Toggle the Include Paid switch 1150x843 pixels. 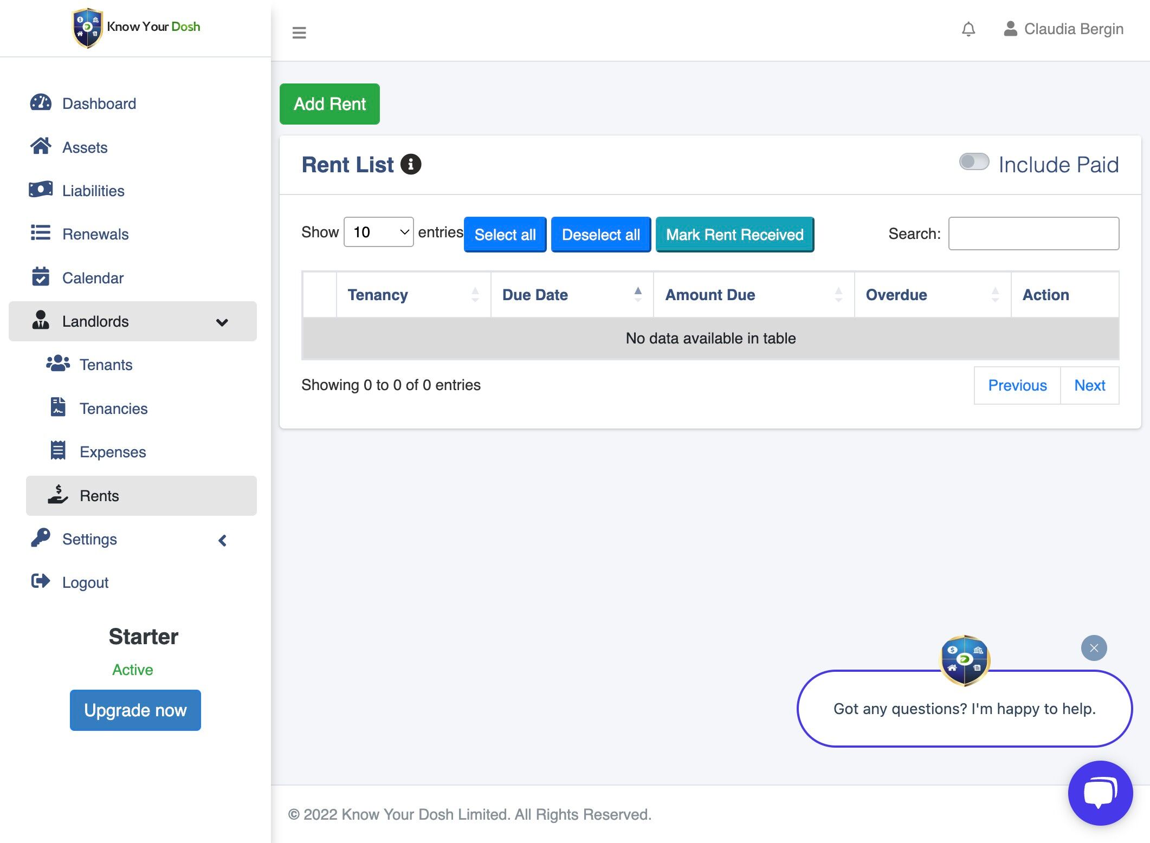[x=974, y=162]
